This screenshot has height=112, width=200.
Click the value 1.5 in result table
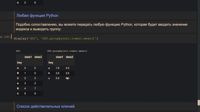point(57,68)
